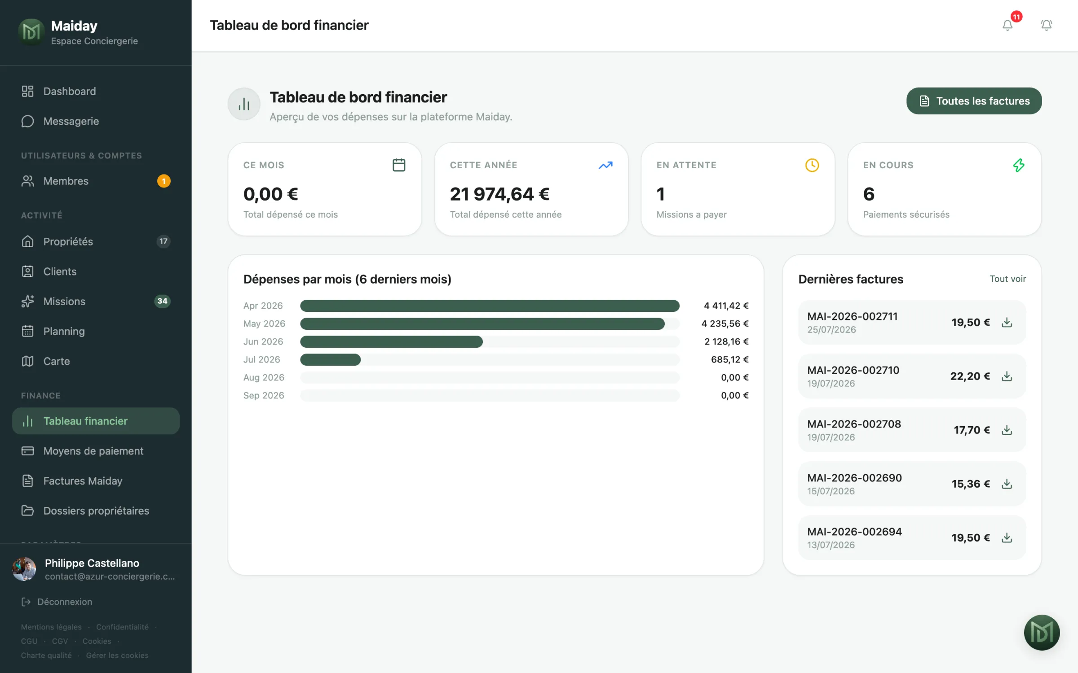Viewport: 1078px width, 673px height.
Task: Click Philippe Castellano profile avatar
Action: [24, 569]
